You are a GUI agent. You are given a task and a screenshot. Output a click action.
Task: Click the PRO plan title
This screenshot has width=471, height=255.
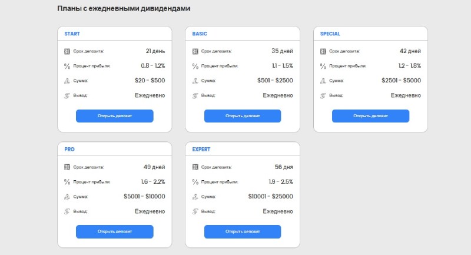click(69, 150)
